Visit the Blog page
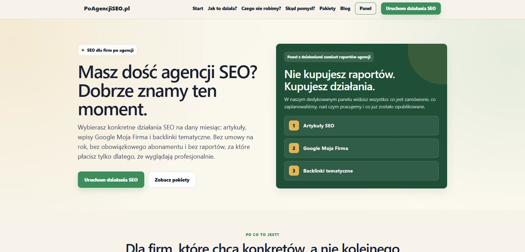The image size is (525, 252). 345,8
